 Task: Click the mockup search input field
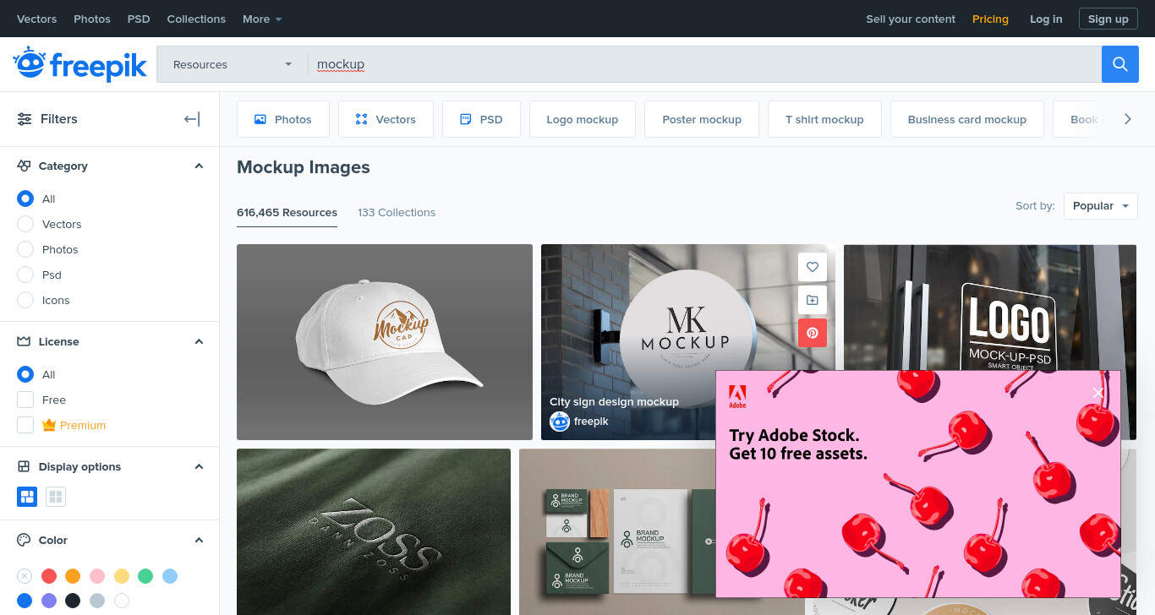point(704,64)
